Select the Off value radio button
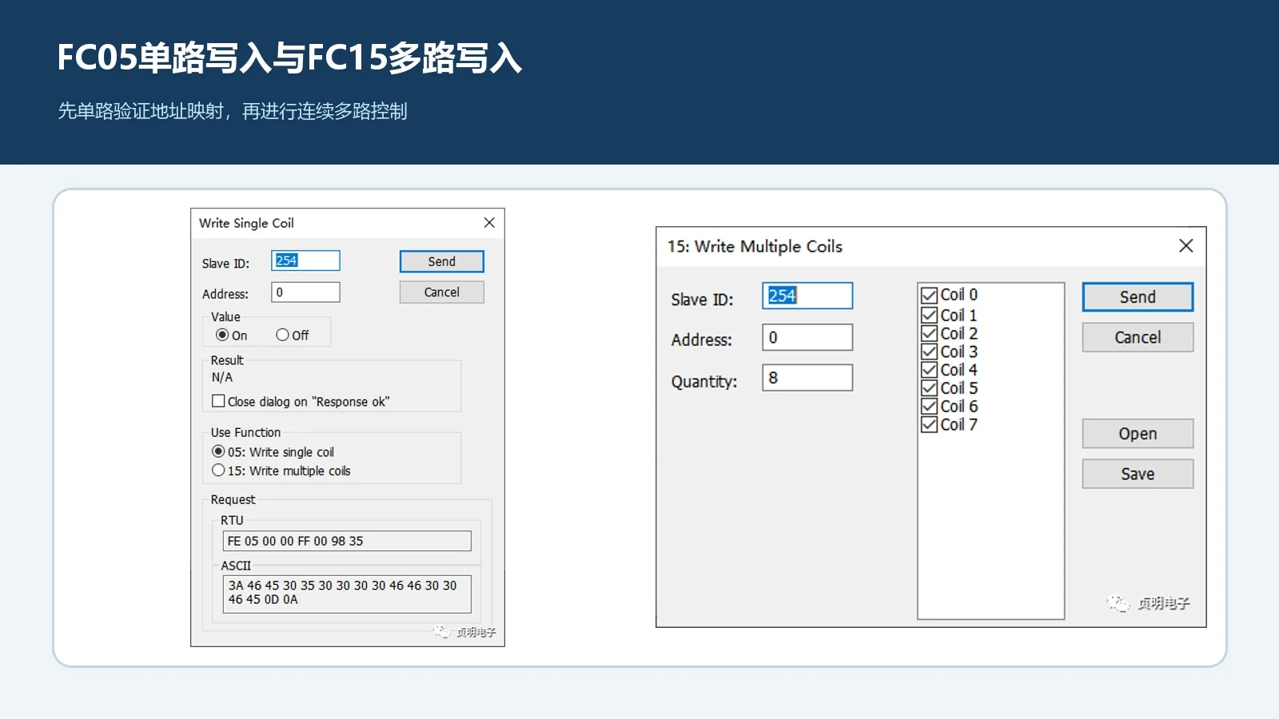This screenshot has height=719, width=1279. point(282,335)
